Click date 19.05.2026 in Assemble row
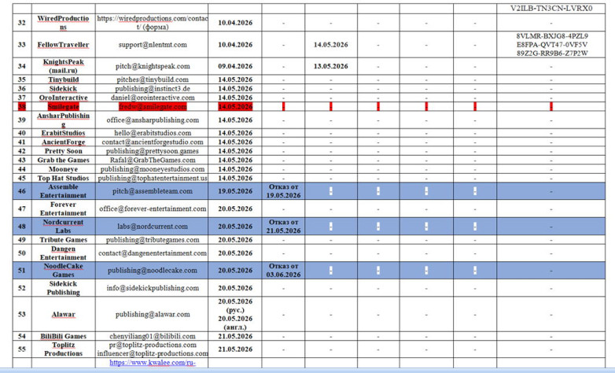The image size is (615, 373). (x=235, y=191)
